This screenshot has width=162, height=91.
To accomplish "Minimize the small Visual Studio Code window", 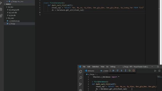I will 152,67.
